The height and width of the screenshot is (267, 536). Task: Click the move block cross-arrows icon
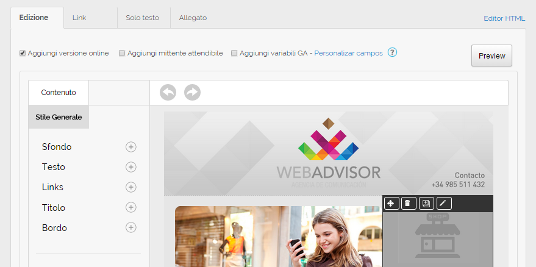[391, 204]
